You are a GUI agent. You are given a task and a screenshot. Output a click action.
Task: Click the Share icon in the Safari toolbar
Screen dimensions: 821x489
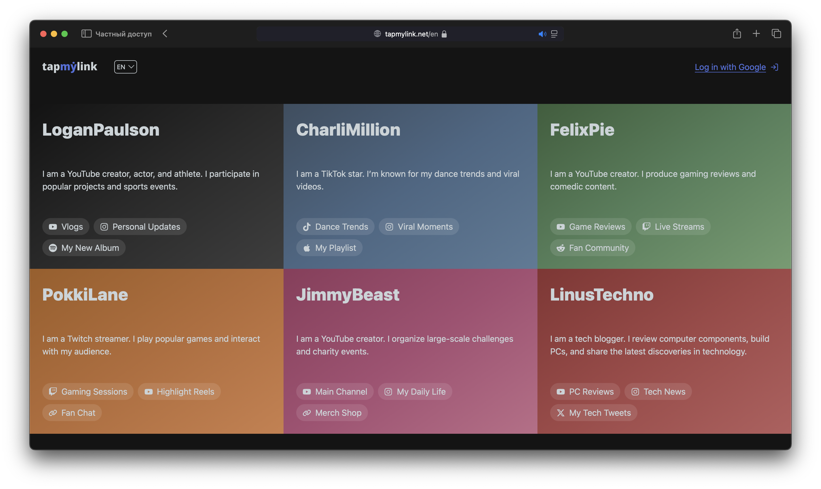click(737, 33)
